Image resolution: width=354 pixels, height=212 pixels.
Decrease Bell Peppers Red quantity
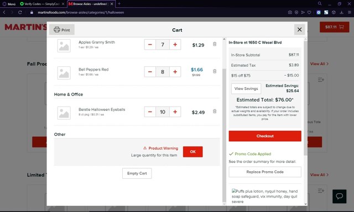(x=150, y=72)
